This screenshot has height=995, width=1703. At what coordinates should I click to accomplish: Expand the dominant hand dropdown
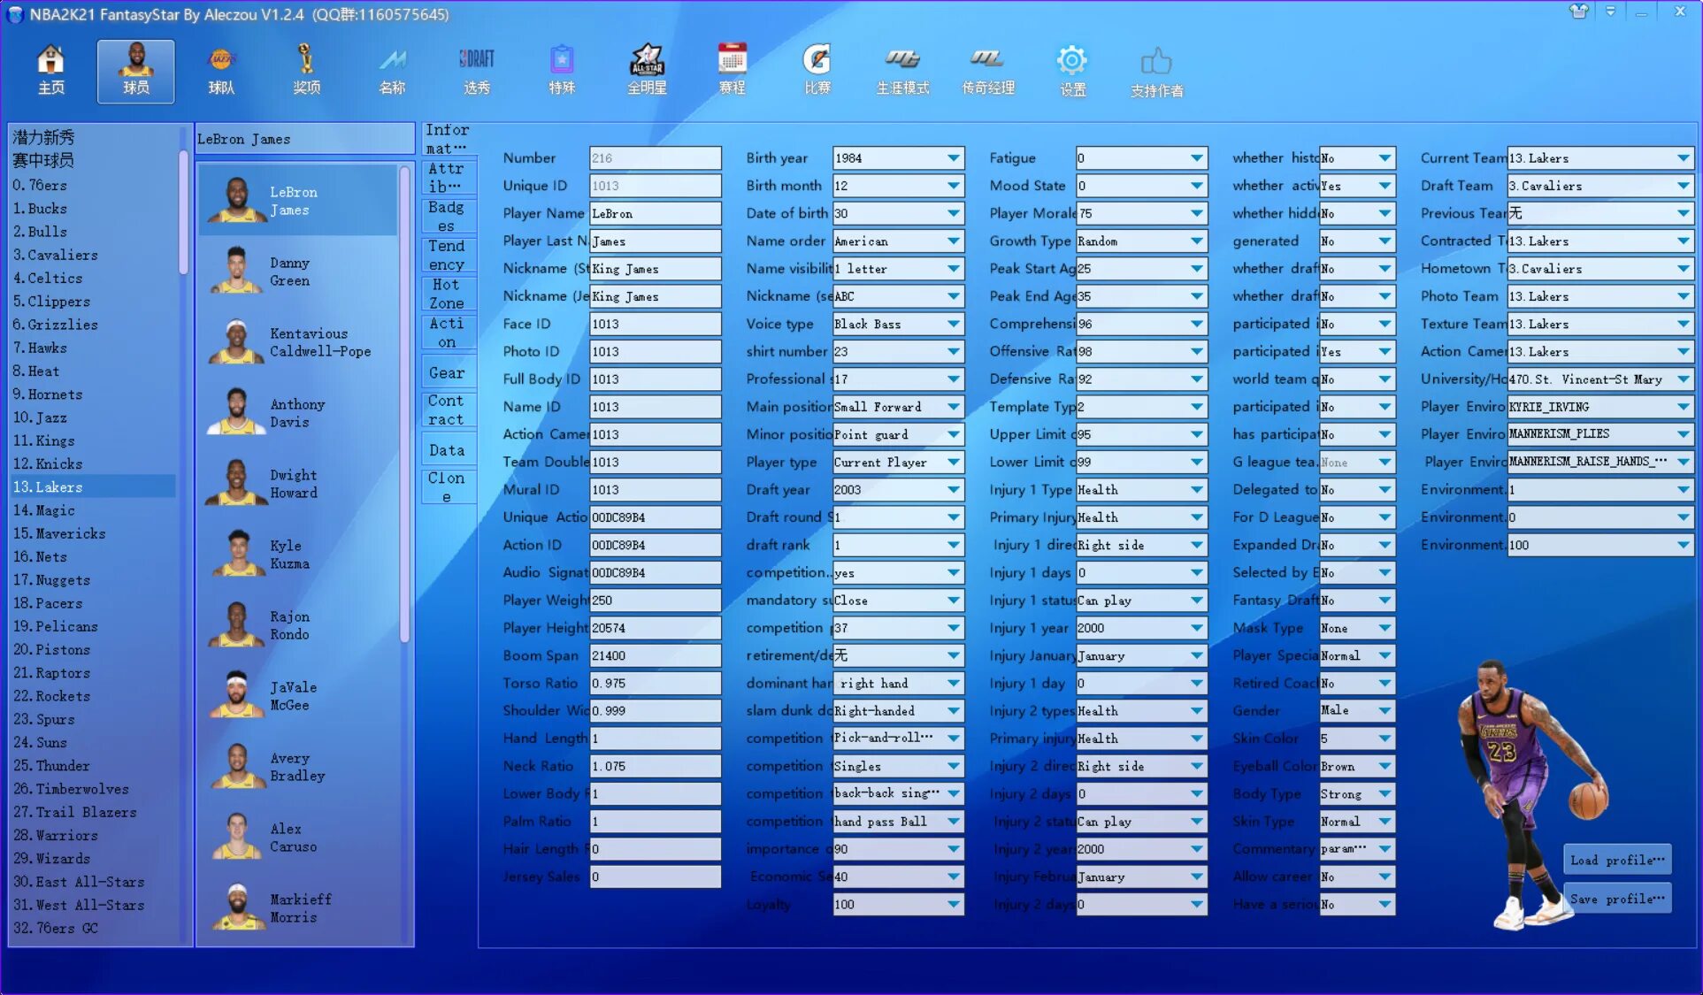point(953,683)
